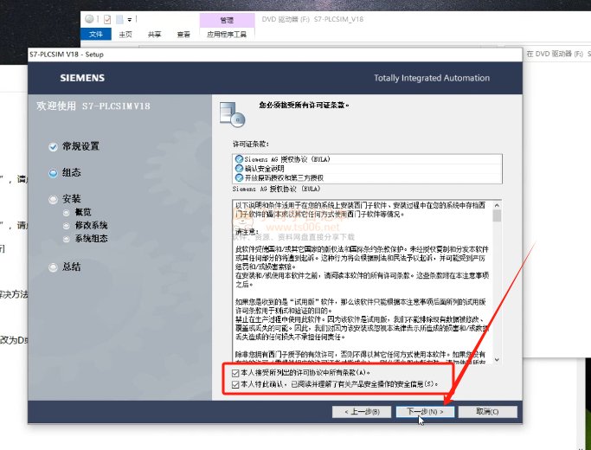Click the 安装 step indicator icon
Image resolution: width=591 pixels, height=450 pixels.
(53, 199)
